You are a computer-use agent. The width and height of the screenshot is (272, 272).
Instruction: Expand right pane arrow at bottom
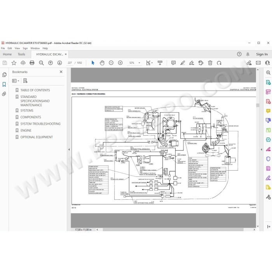(x=269, y=227)
